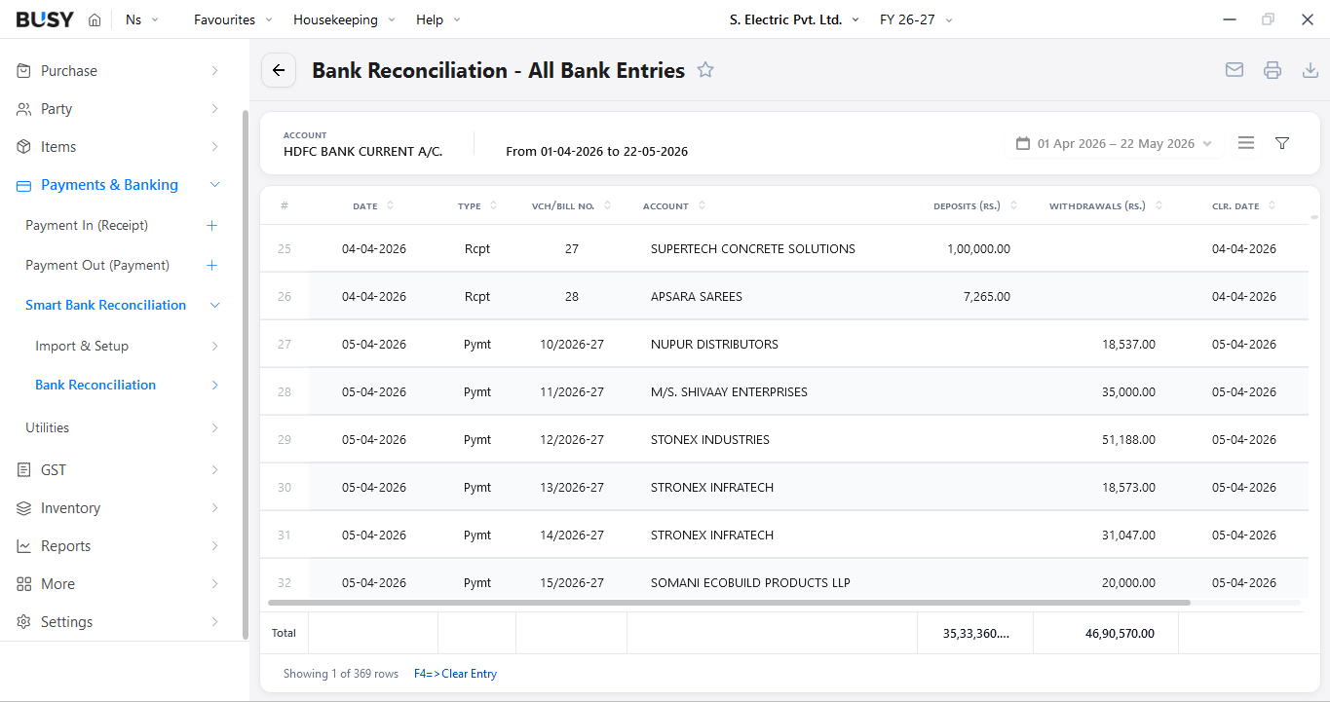Open the Housekeeping menu
The width and height of the screenshot is (1330, 702).
(344, 19)
